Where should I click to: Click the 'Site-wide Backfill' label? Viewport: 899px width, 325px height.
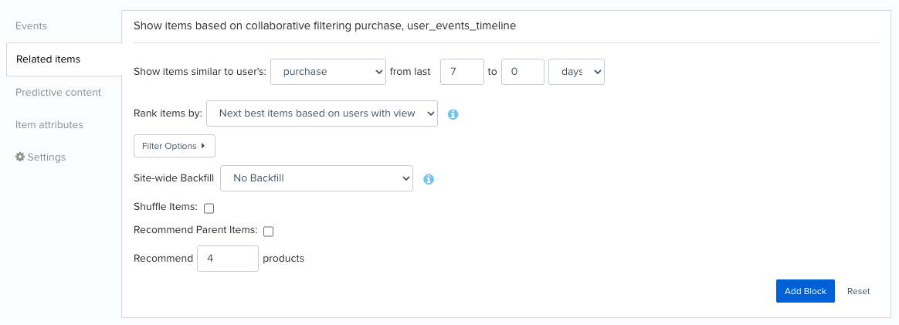click(x=174, y=178)
